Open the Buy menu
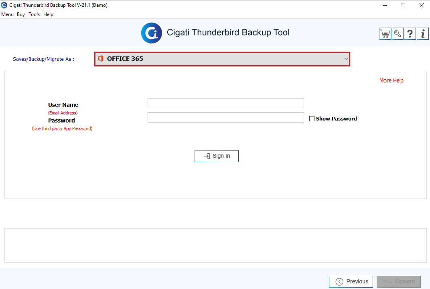The width and height of the screenshot is (430, 289). (x=21, y=14)
